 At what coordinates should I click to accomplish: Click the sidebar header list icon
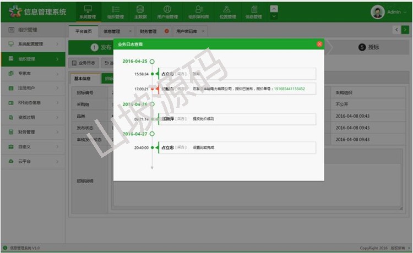point(12,30)
